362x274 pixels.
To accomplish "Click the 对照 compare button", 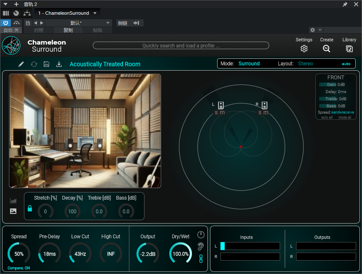I will click(x=39, y=30).
